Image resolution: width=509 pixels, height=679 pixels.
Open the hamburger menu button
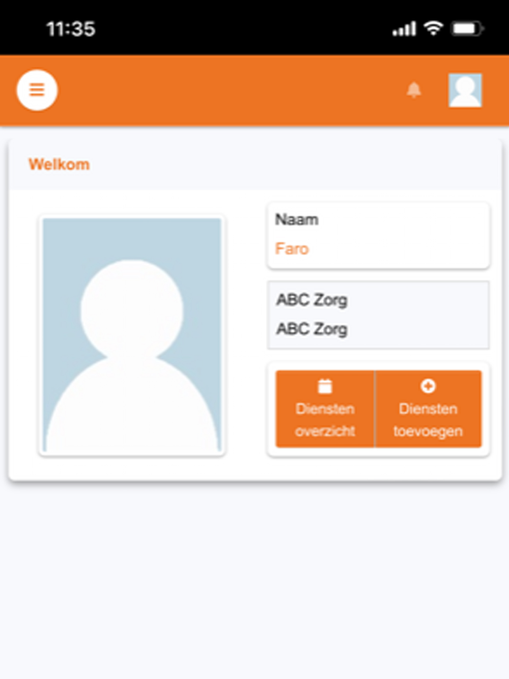pyautogui.click(x=37, y=90)
